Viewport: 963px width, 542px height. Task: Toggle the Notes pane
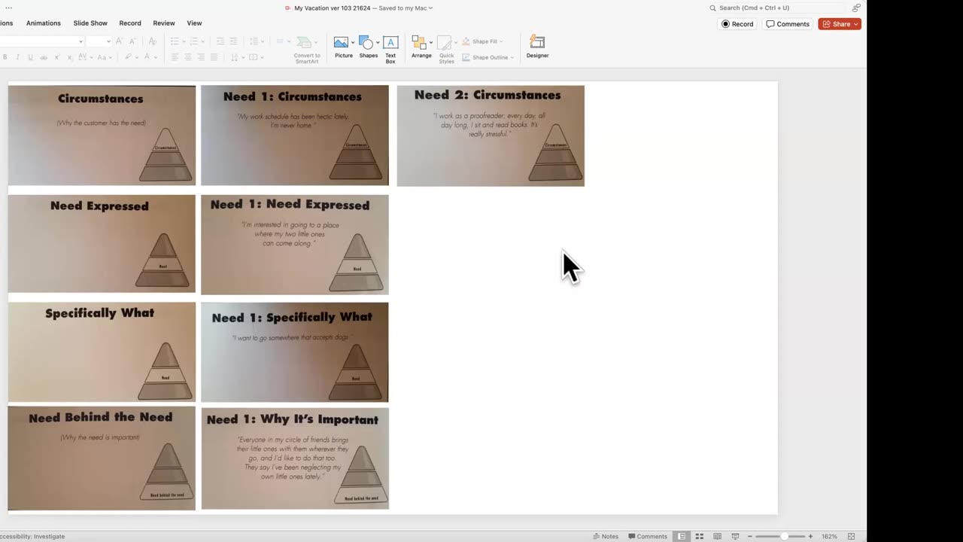(x=606, y=536)
